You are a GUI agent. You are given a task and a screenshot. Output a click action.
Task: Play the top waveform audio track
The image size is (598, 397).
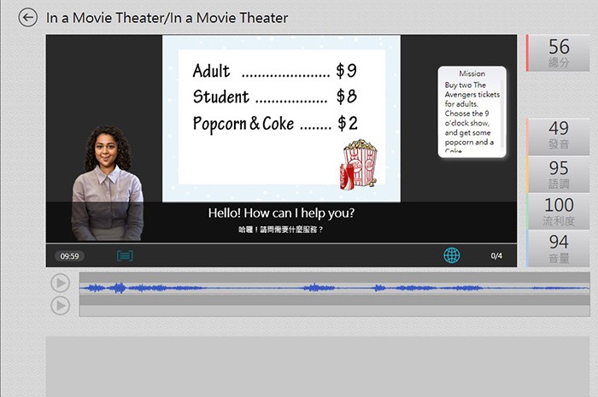[60, 283]
